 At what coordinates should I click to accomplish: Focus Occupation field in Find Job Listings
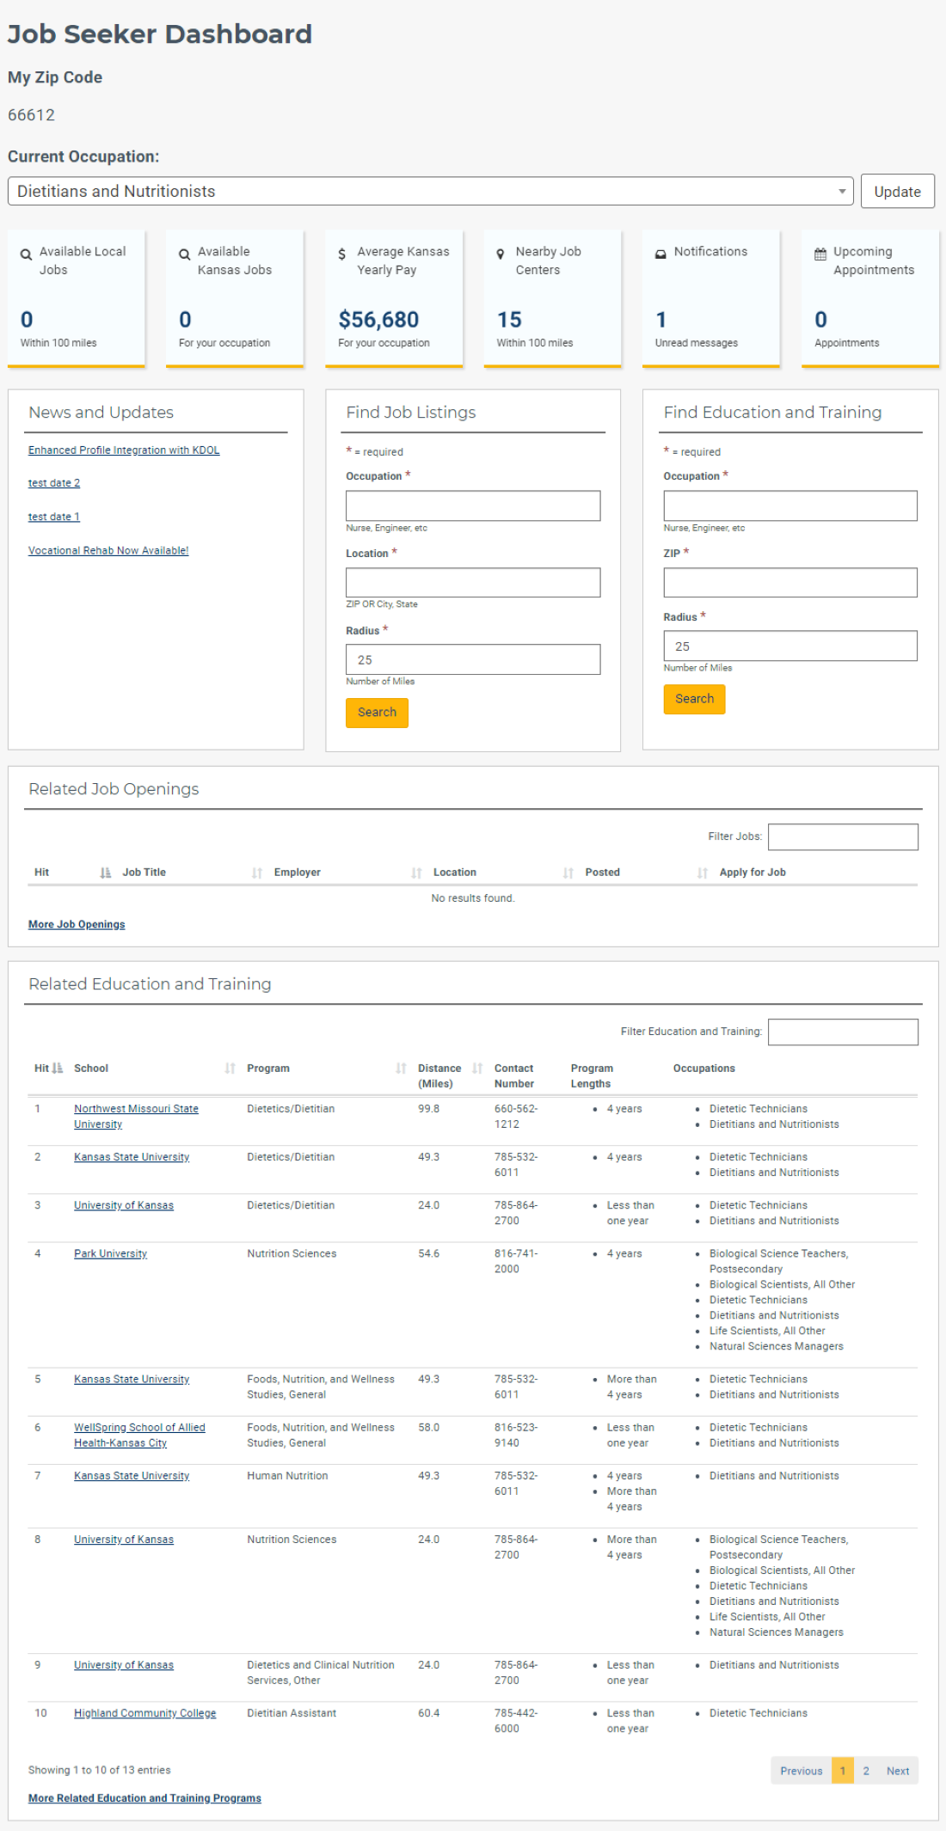(473, 506)
